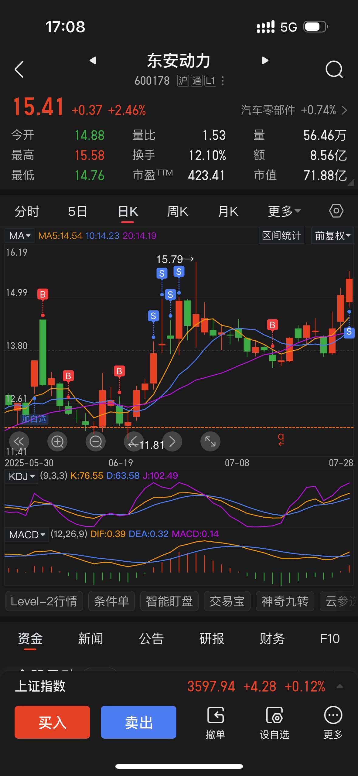Switch to 周K chart tab
Viewport: 358px width, 776px height.
pos(178,211)
